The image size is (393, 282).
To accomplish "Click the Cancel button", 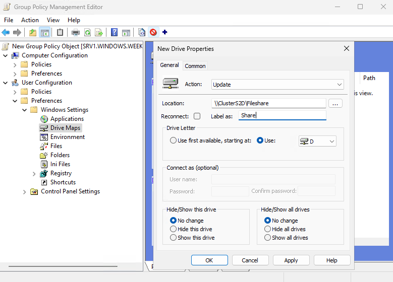I will pyautogui.click(x=250, y=260).
